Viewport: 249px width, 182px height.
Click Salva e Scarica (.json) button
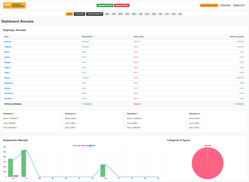[209, 5]
